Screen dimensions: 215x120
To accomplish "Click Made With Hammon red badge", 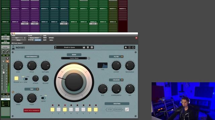I will 32,110.
